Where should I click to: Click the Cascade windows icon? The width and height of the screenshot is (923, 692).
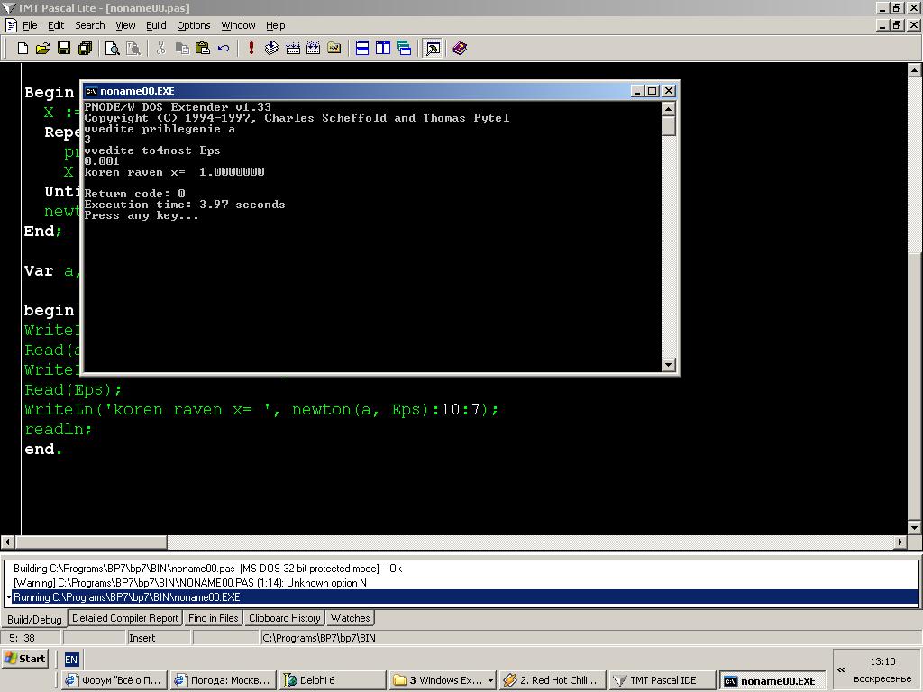coord(404,48)
